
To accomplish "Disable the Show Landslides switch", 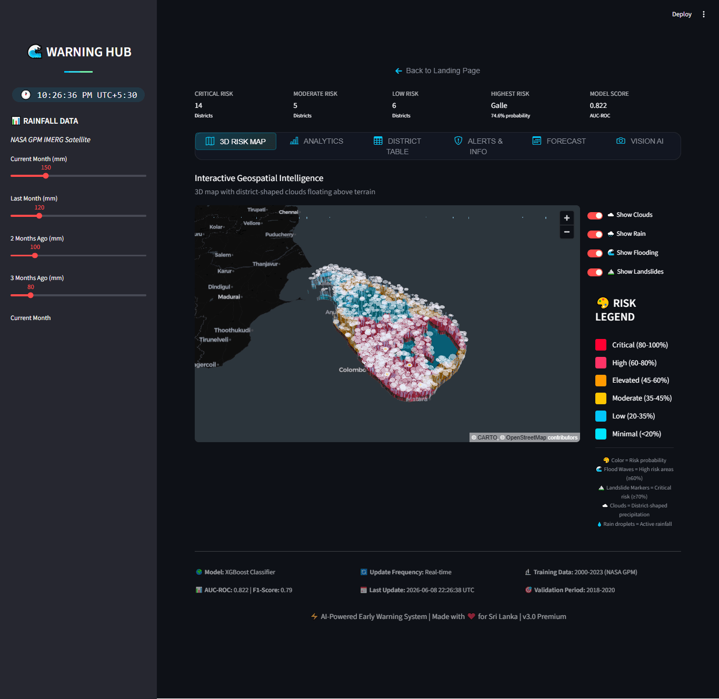I will point(595,272).
